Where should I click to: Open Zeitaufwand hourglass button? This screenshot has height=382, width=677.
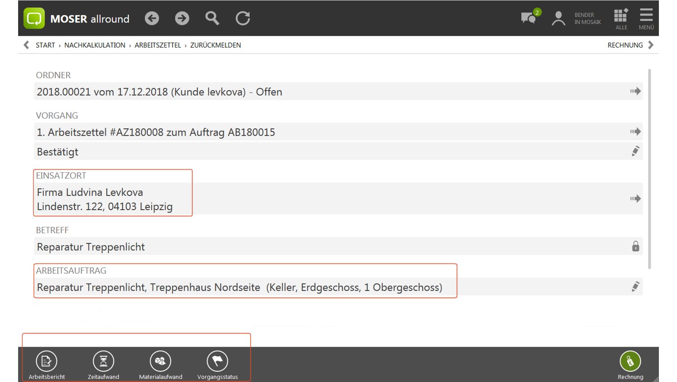[104, 362]
